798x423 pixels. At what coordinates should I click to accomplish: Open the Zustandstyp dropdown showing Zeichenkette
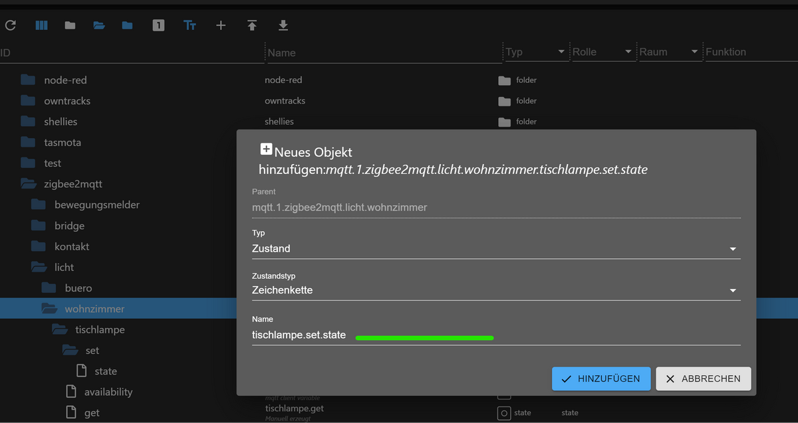pyautogui.click(x=496, y=290)
